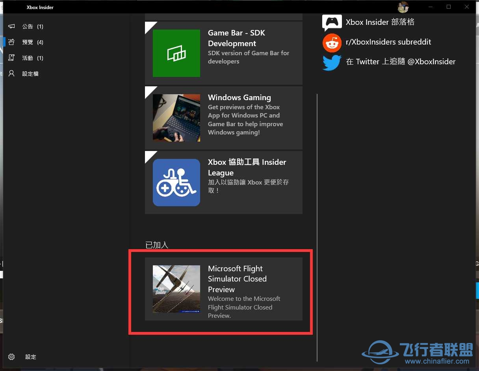479x371 pixels.
Task: Click the Twitter bird icon
Action: coord(332,63)
